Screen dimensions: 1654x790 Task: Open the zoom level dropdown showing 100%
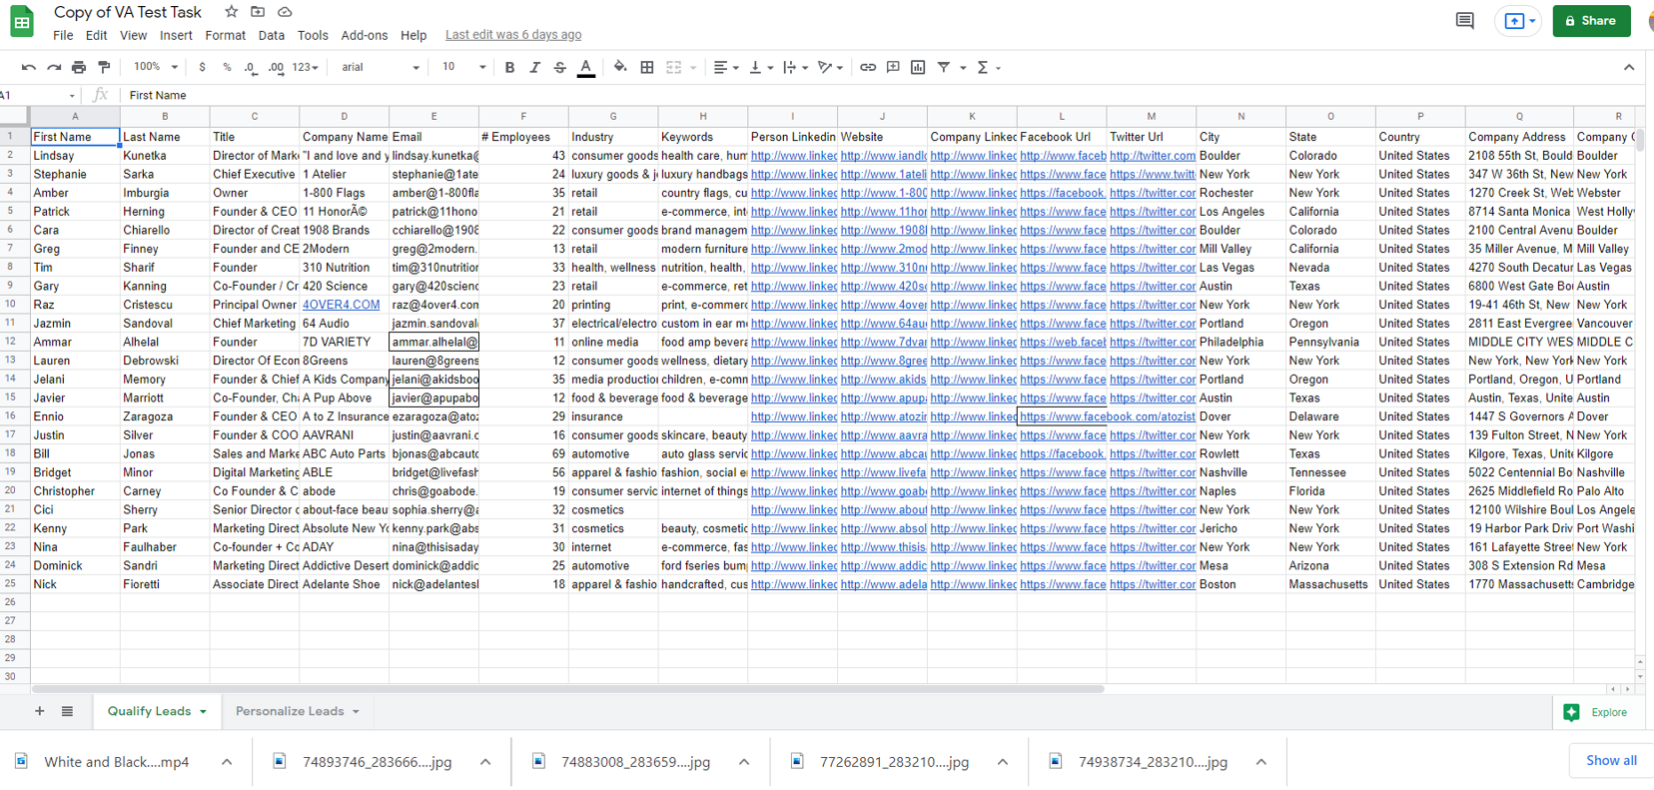coord(155,67)
